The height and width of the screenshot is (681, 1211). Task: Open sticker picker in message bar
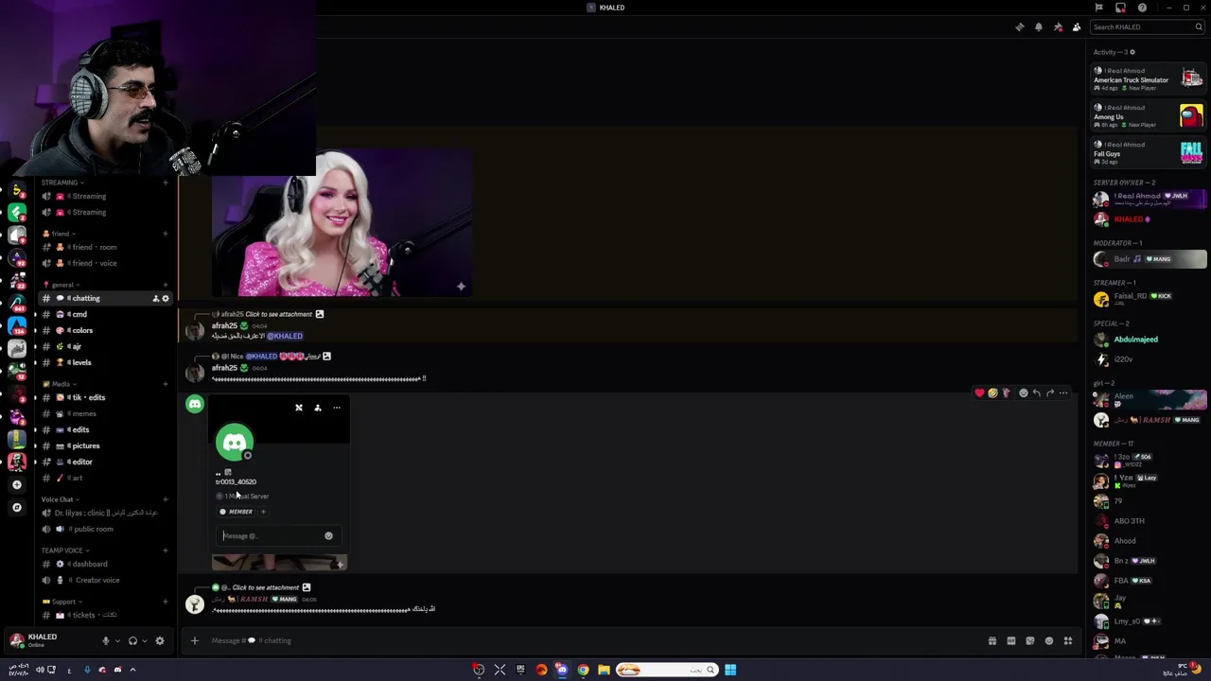click(x=1030, y=640)
